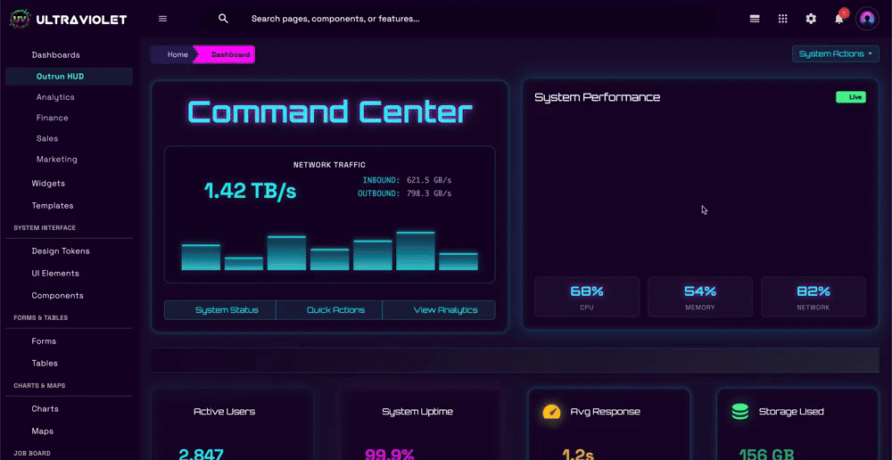Click the Storage Used database icon
892x460 pixels.
pos(739,412)
